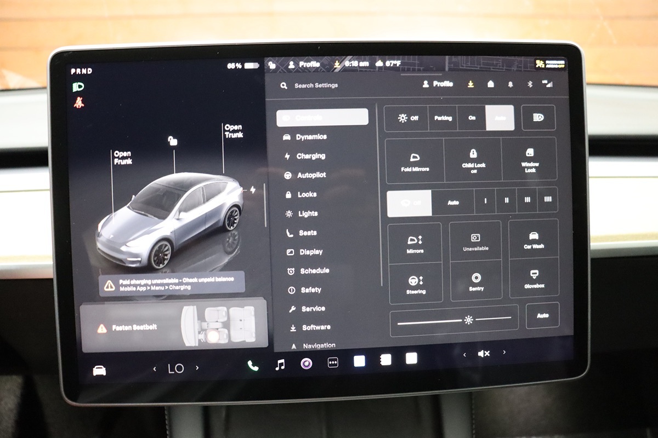Viewport: 658px width, 438px height.
Task: Tap the Bluetooth icon in settings header
Action: pos(530,84)
